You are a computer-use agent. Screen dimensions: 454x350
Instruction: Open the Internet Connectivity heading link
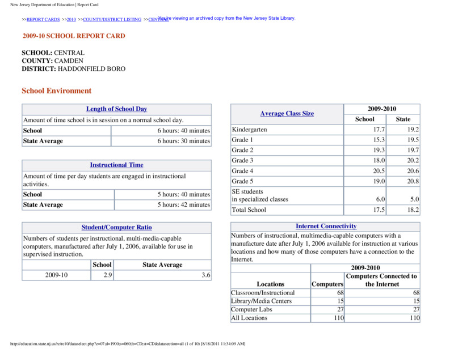326,227
